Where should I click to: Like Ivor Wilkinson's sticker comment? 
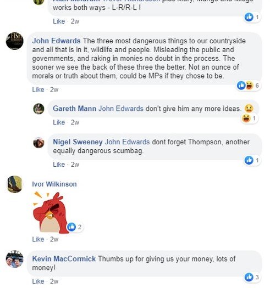pyautogui.click(x=38, y=239)
